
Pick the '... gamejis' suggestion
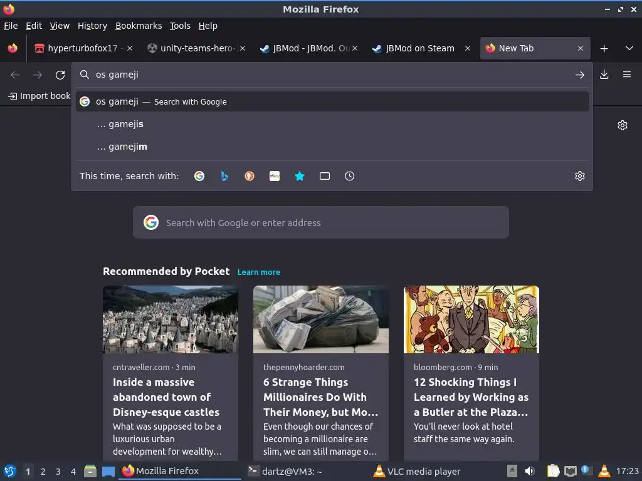tap(332, 124)
